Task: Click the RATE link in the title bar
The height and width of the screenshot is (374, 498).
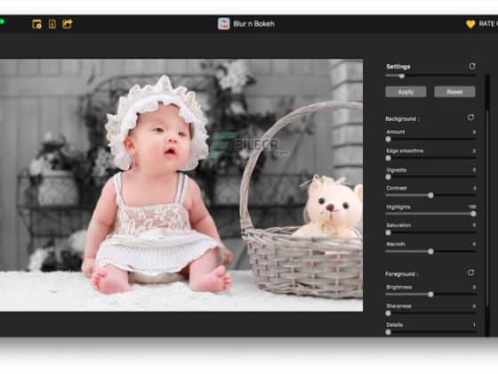Action: [x=488, y=24]
